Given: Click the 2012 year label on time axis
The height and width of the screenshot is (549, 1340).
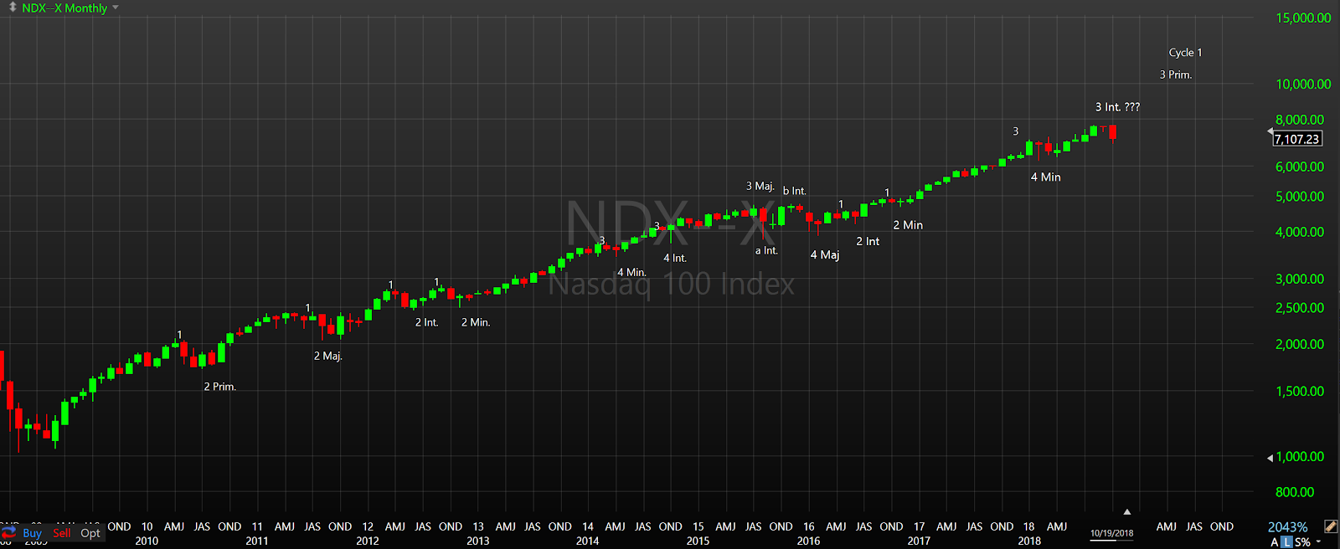Looking at the screenshot, I should pyautogui.click(x=368, y=541).
